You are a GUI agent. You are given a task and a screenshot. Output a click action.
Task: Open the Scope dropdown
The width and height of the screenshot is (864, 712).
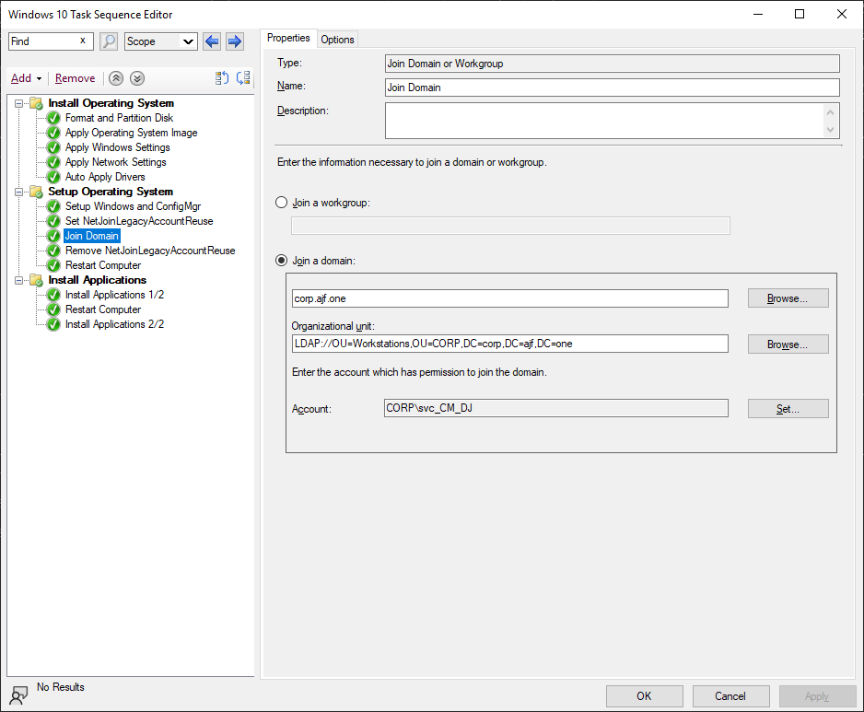pyautogui.click(x=161, y=41)
